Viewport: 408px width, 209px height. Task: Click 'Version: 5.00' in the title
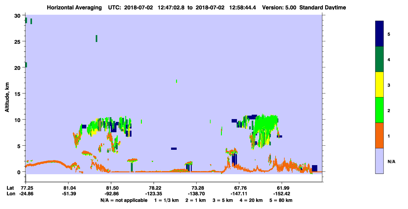[279, 7]
